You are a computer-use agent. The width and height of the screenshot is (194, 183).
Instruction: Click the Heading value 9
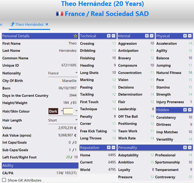click(115, 65)
